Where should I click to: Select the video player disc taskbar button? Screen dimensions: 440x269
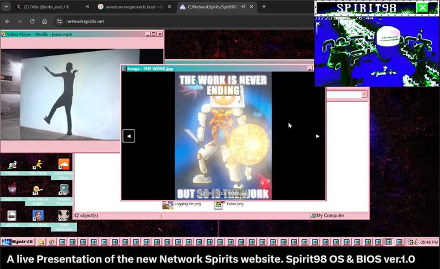coord(52,242)
